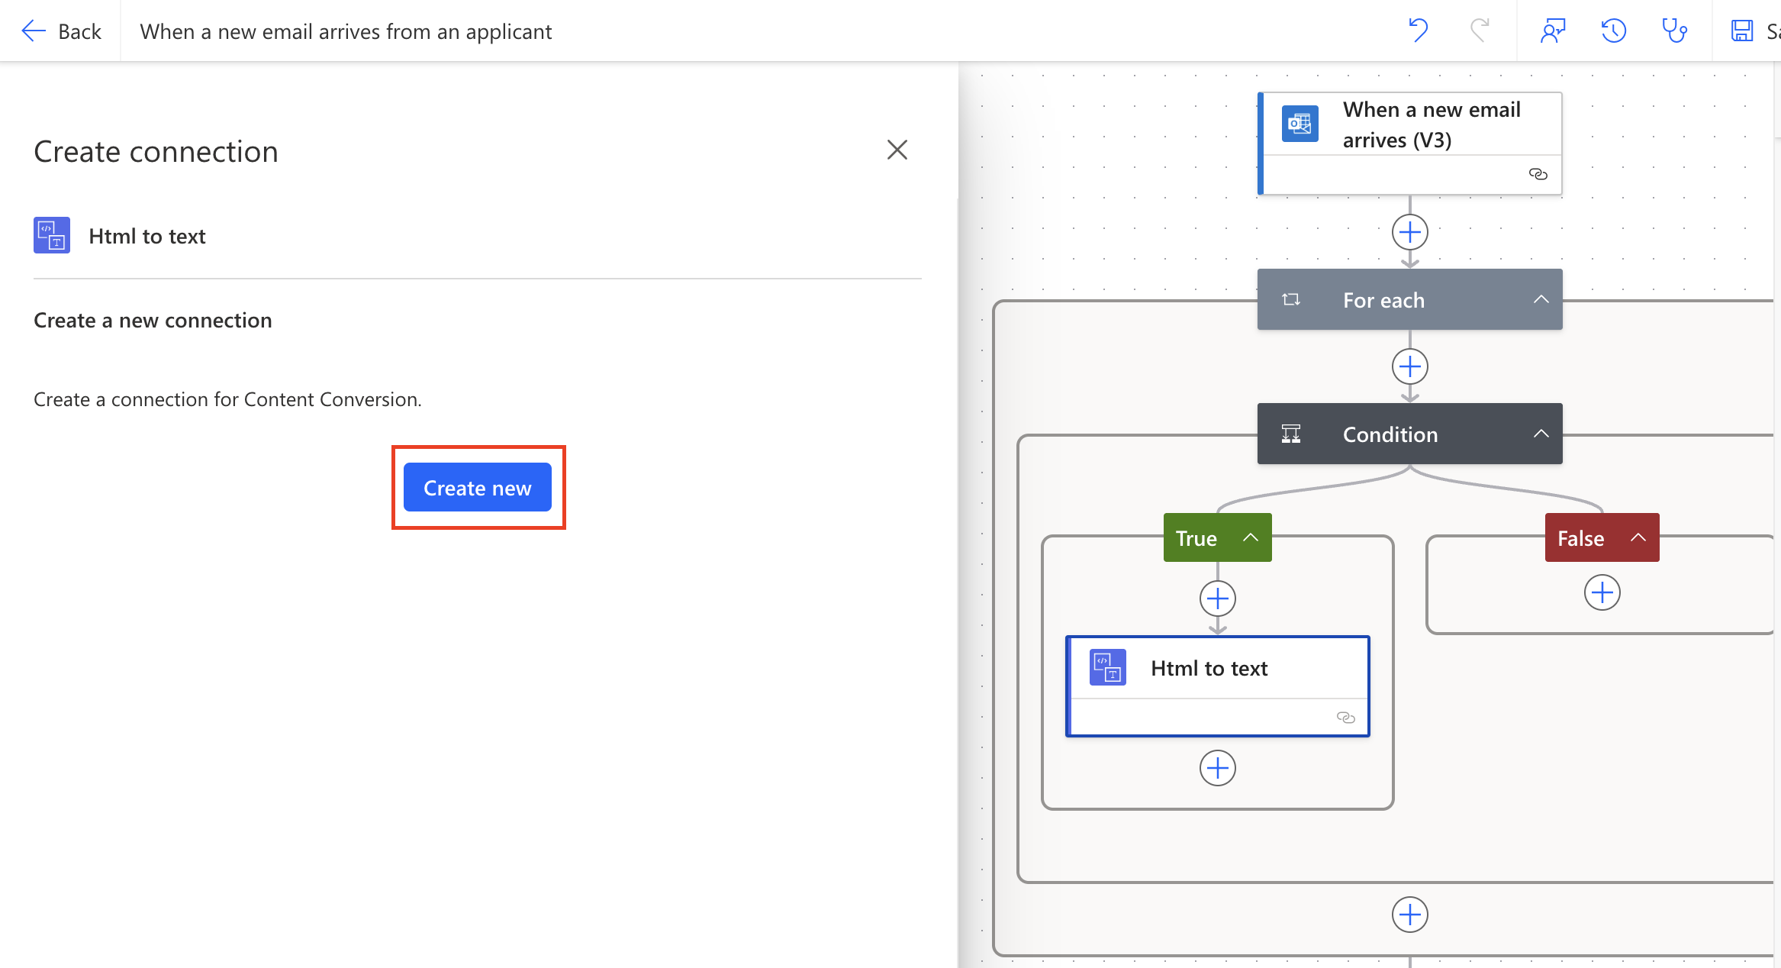The height and width of the screenshot is (968, 1781).
Task: Add a step below Html to text
Action: coord(1217,768)
